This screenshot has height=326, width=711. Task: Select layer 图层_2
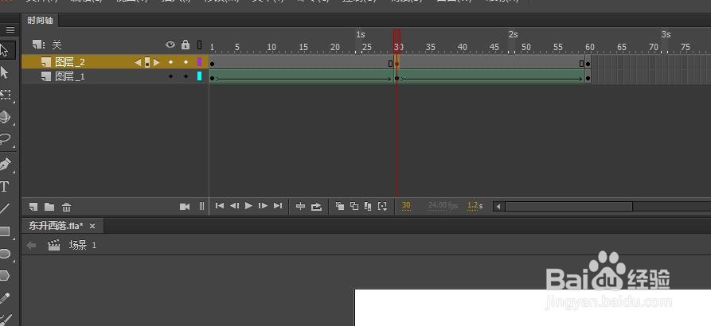70,62
